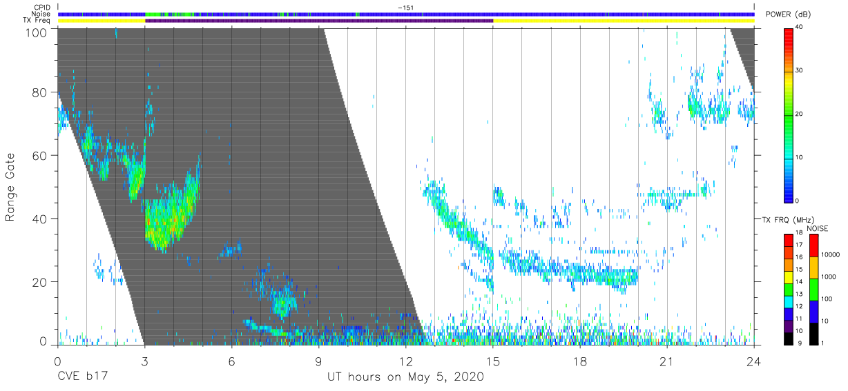The image size is (848, 391).
Task: Click the 12 tick label on UT hours axis
Action: click(405, 361)
